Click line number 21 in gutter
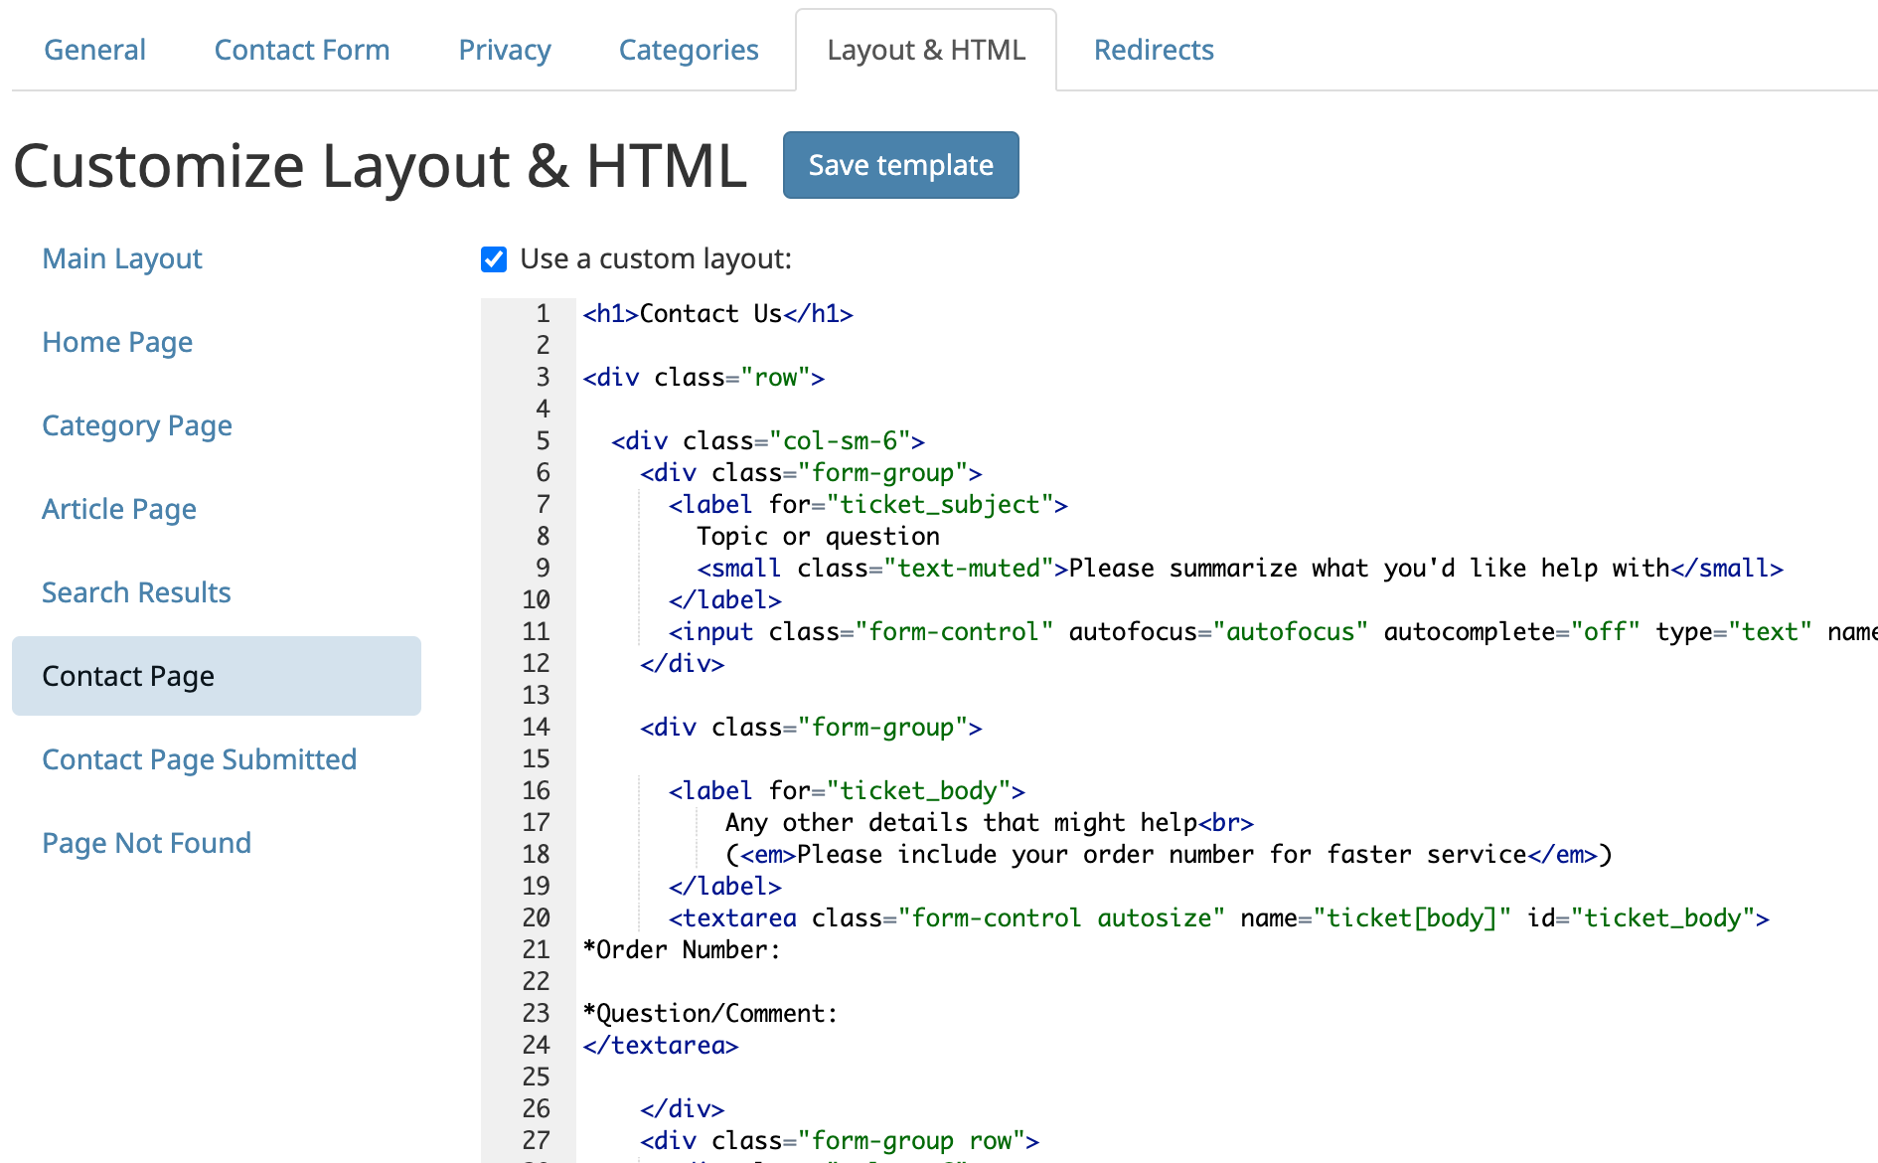The width and height of the screenshot is (1878, 1163). coord(536,950)
